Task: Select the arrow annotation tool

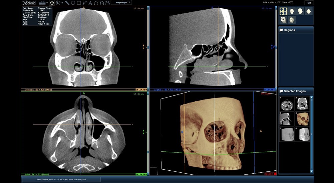Action: [85, 3]
